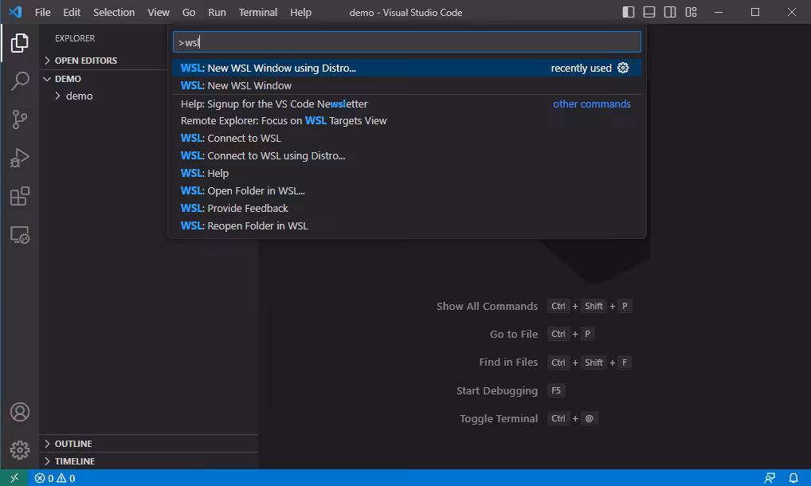Toggle panel layout icon
Image resolution: width=811 pixels, height=486 pixels.
point(649,12)
